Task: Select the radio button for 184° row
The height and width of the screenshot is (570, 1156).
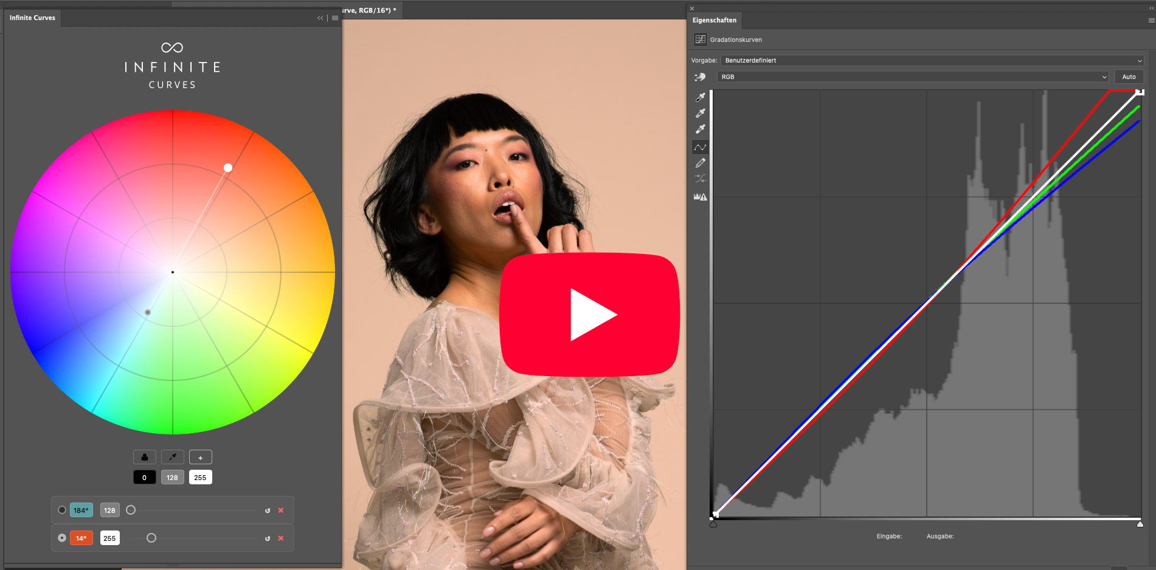Action: 62,510
